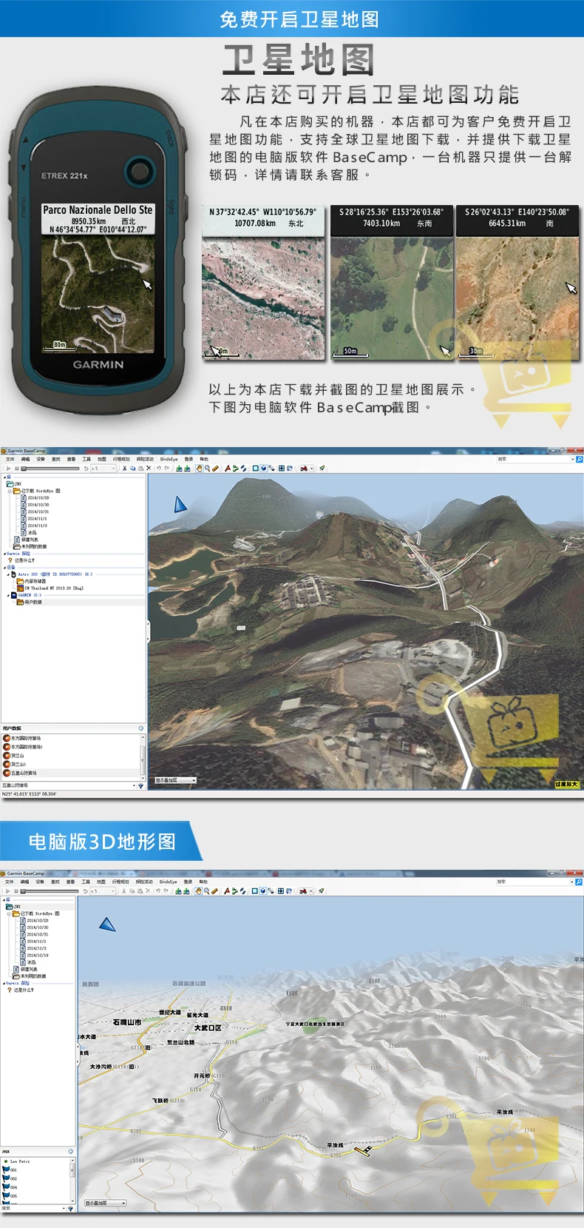Screen dimensions: 584x1228
Task: Select 2014/12/19 entry in lower BaseCamp tree
Action: pos(35,956)
